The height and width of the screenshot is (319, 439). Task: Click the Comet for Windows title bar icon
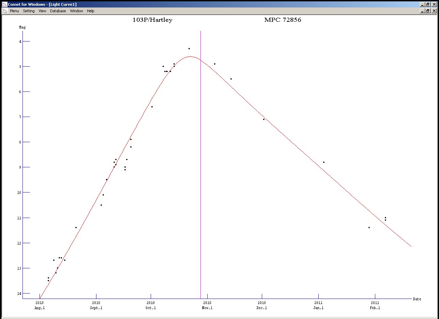click(5, 4)
